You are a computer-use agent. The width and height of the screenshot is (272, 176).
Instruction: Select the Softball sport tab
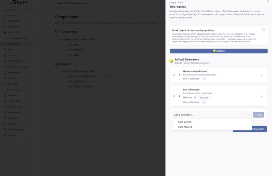[x=219, y=51]
